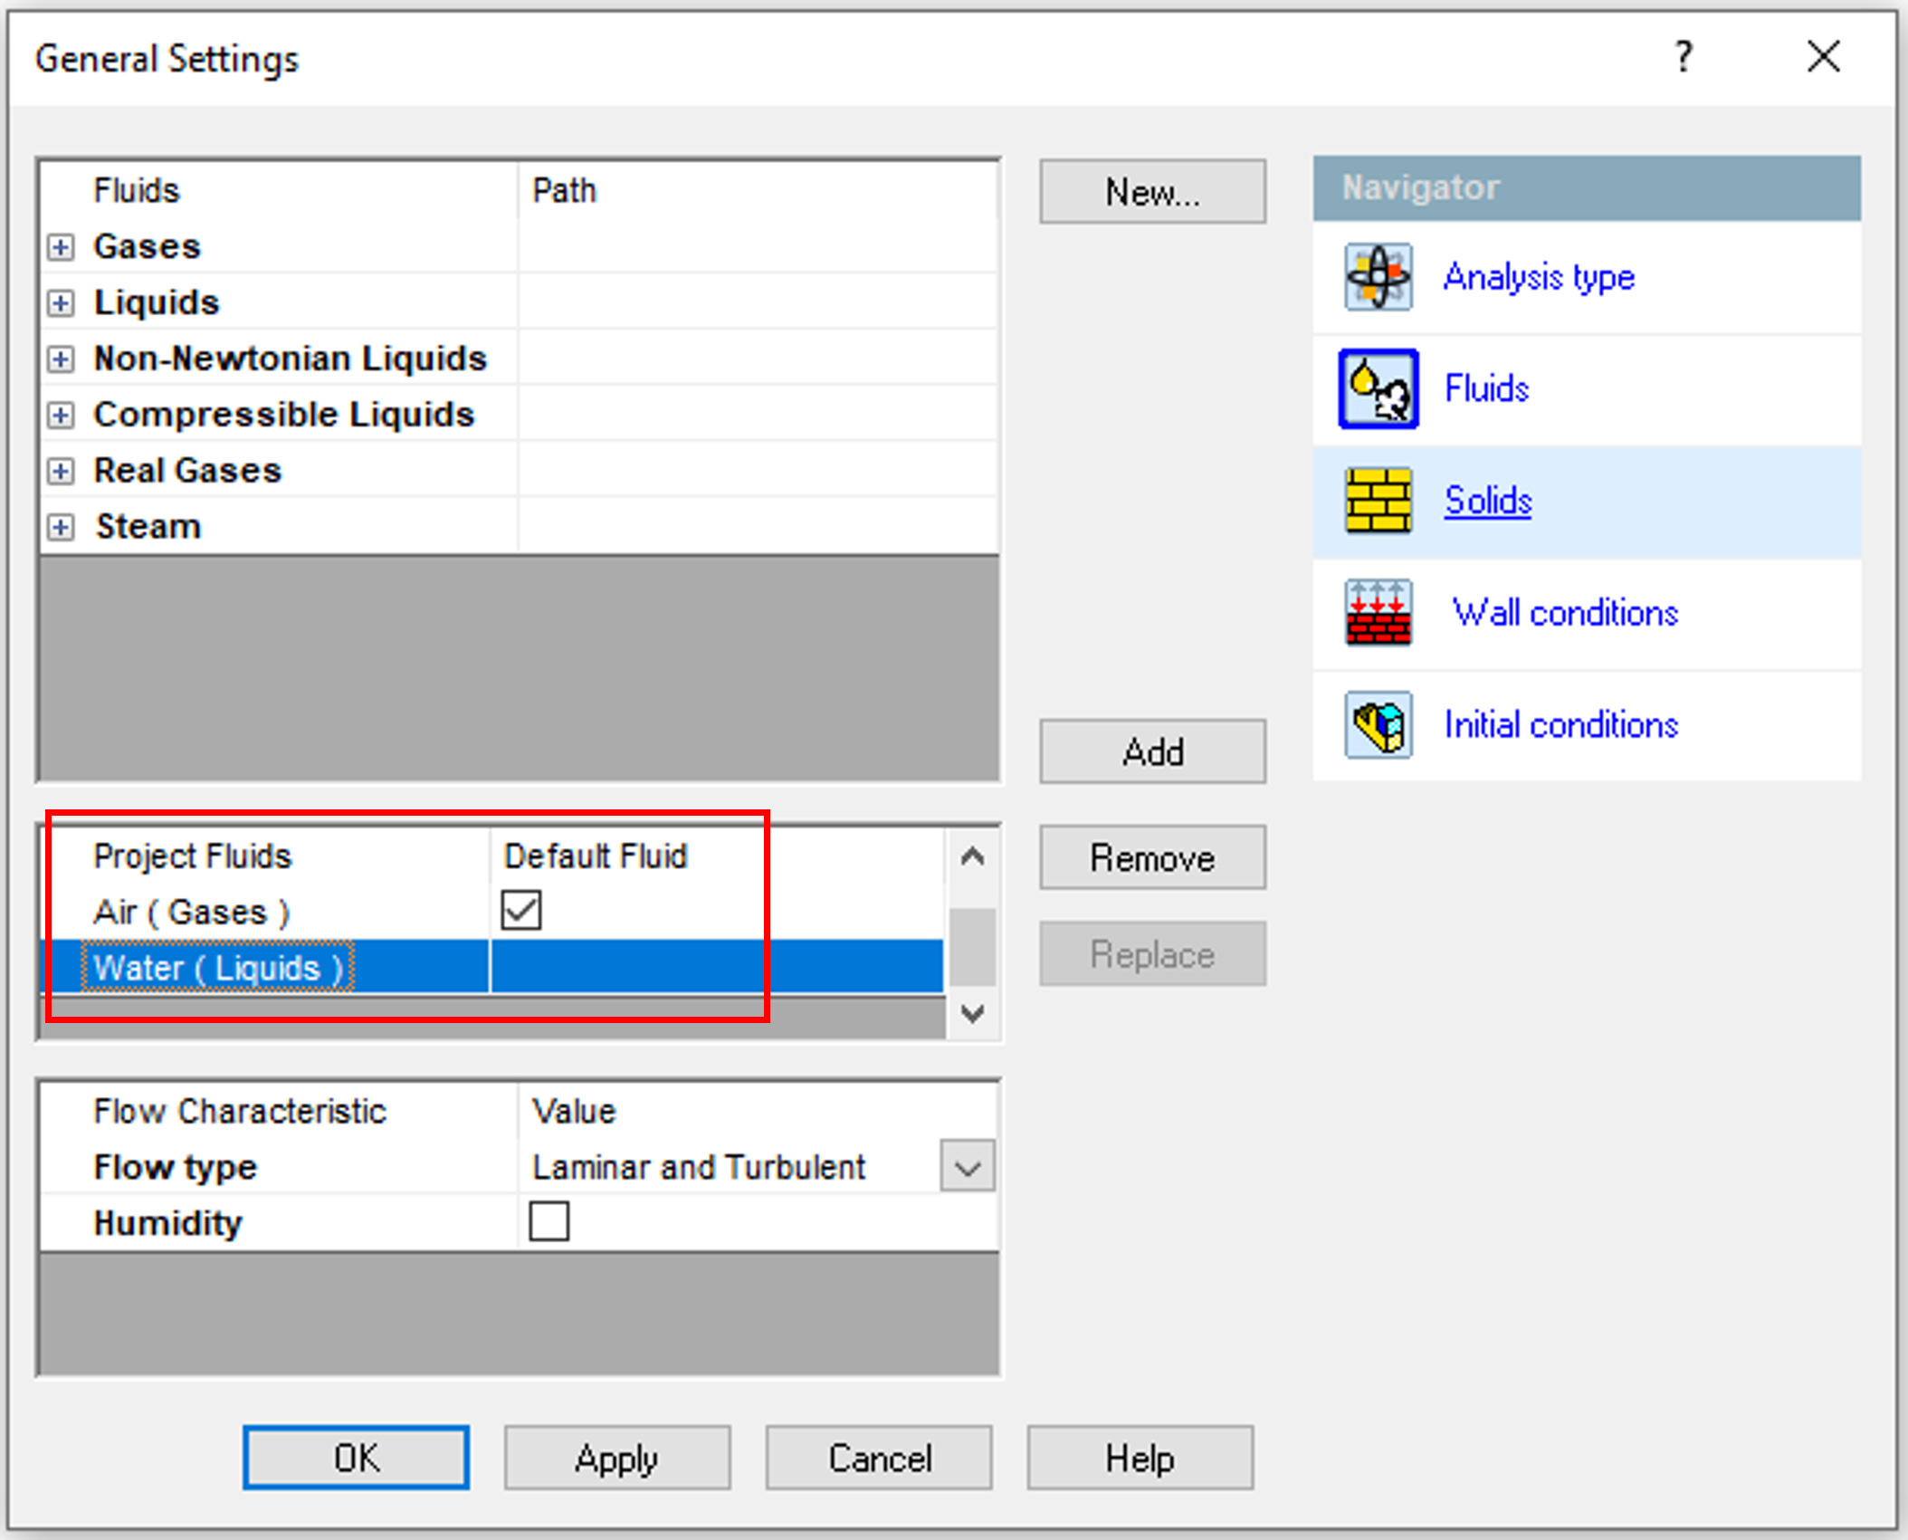Expand the Steam category
This screenshot has width=1908, height=1540.
click(61, 527)
